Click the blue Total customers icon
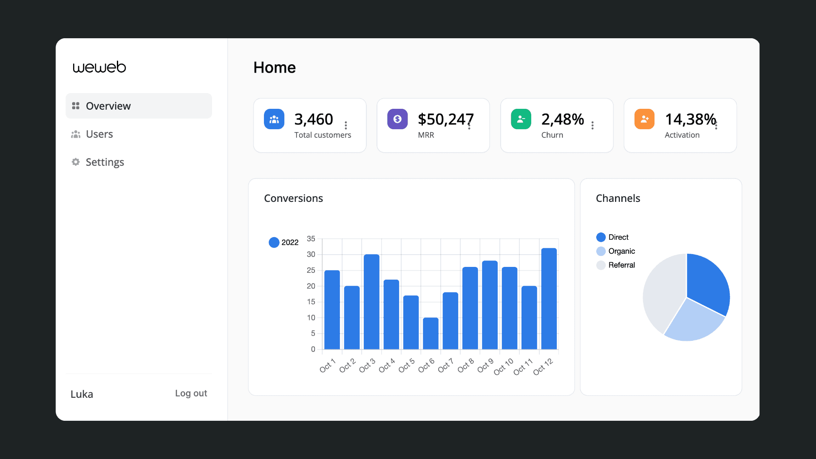 [x=274, y=119]
